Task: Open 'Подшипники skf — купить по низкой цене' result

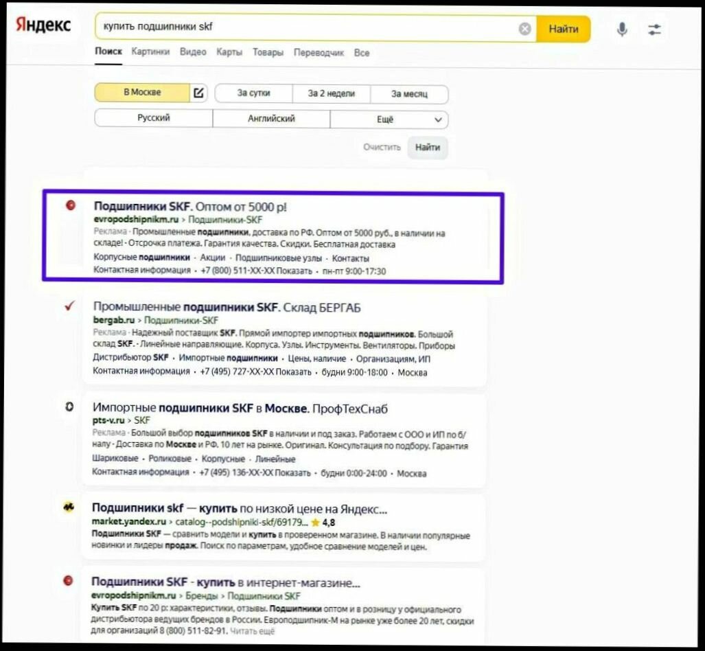Action: 240,508
